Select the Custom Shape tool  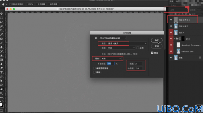(x=1, y=85)
